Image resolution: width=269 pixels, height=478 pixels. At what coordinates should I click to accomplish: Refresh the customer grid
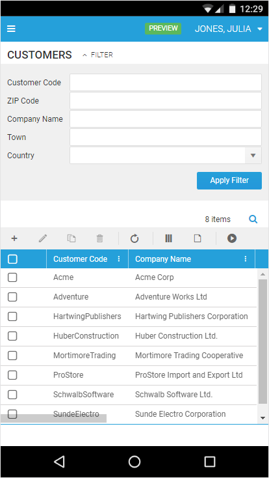(x=134, y=238)
